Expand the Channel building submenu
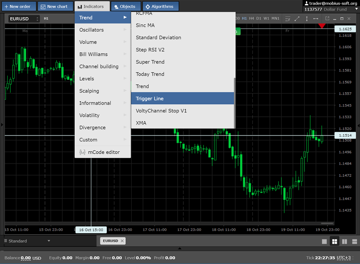The width and height of the screenshot is (360, 264). [103, 66]
